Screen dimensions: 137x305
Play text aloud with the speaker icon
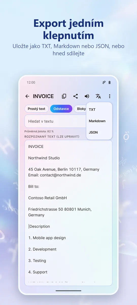click(87, 96)
